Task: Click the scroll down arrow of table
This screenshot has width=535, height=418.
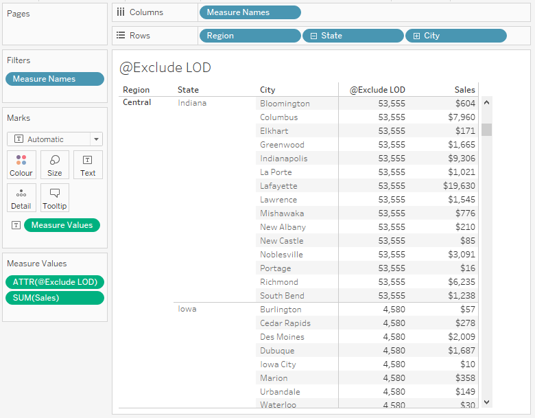Action: coord(486,402)
